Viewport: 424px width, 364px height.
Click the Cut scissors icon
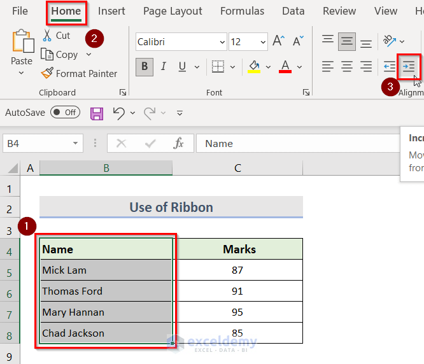tap(47, 36)
